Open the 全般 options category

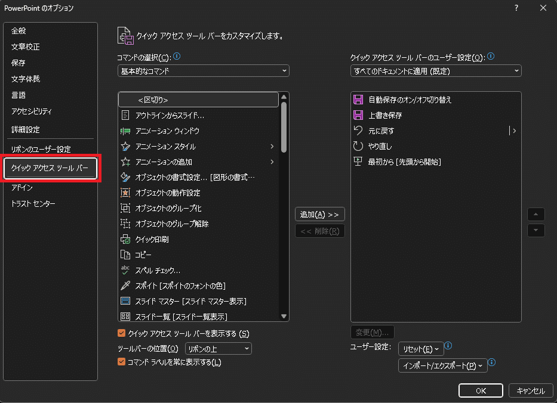[x=19, y=31]
